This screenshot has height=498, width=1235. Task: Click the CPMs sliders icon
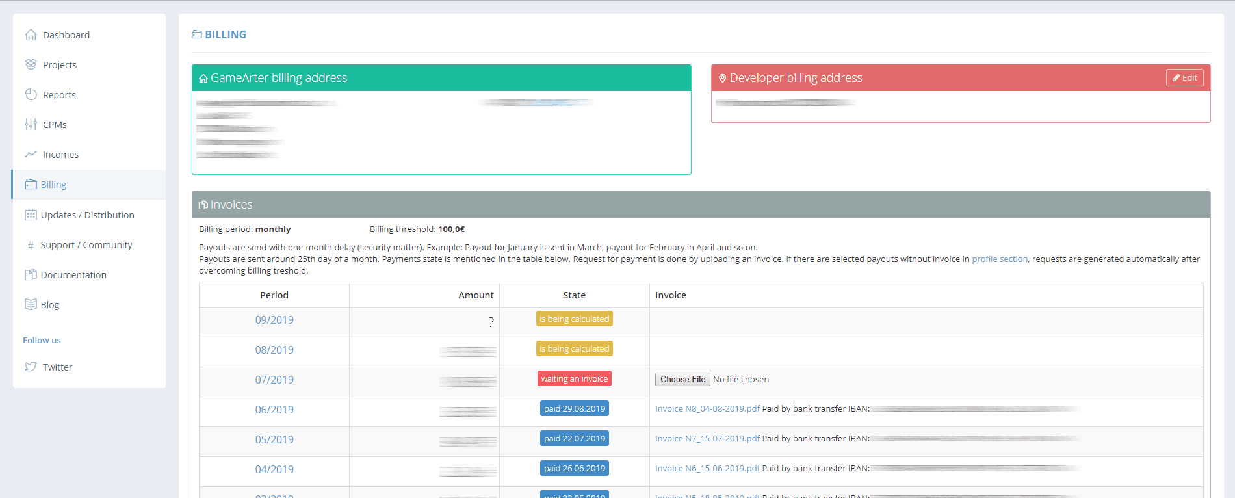(31, 124)
